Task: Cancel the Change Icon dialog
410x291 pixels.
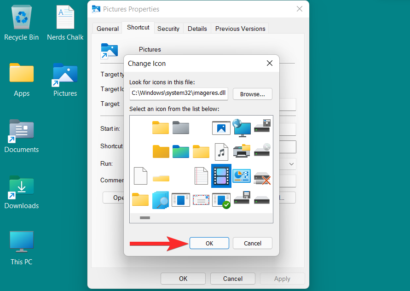Action: coord(252,243)
